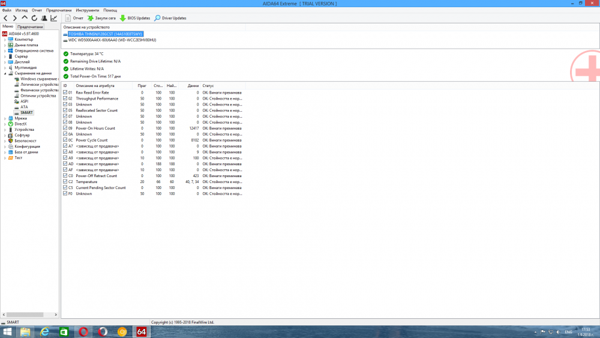Open the Изглед menu
Screen dimensions: 600x338
click(x=22, y=10)
